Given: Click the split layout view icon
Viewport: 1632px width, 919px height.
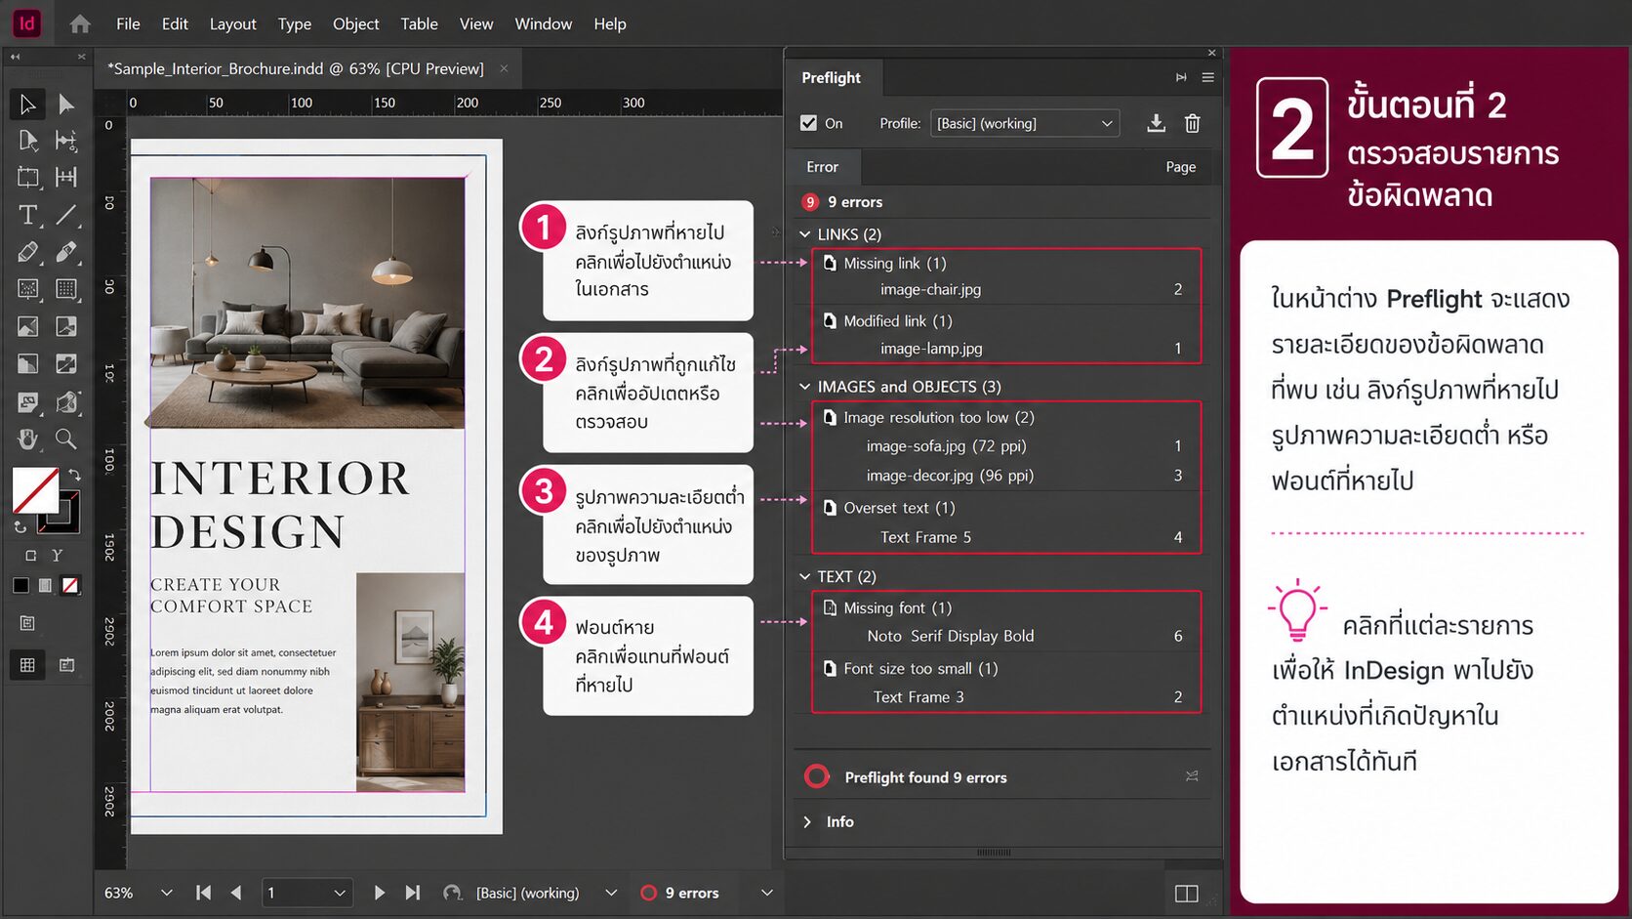Looking at the screenshot, I should point(1186,894).
